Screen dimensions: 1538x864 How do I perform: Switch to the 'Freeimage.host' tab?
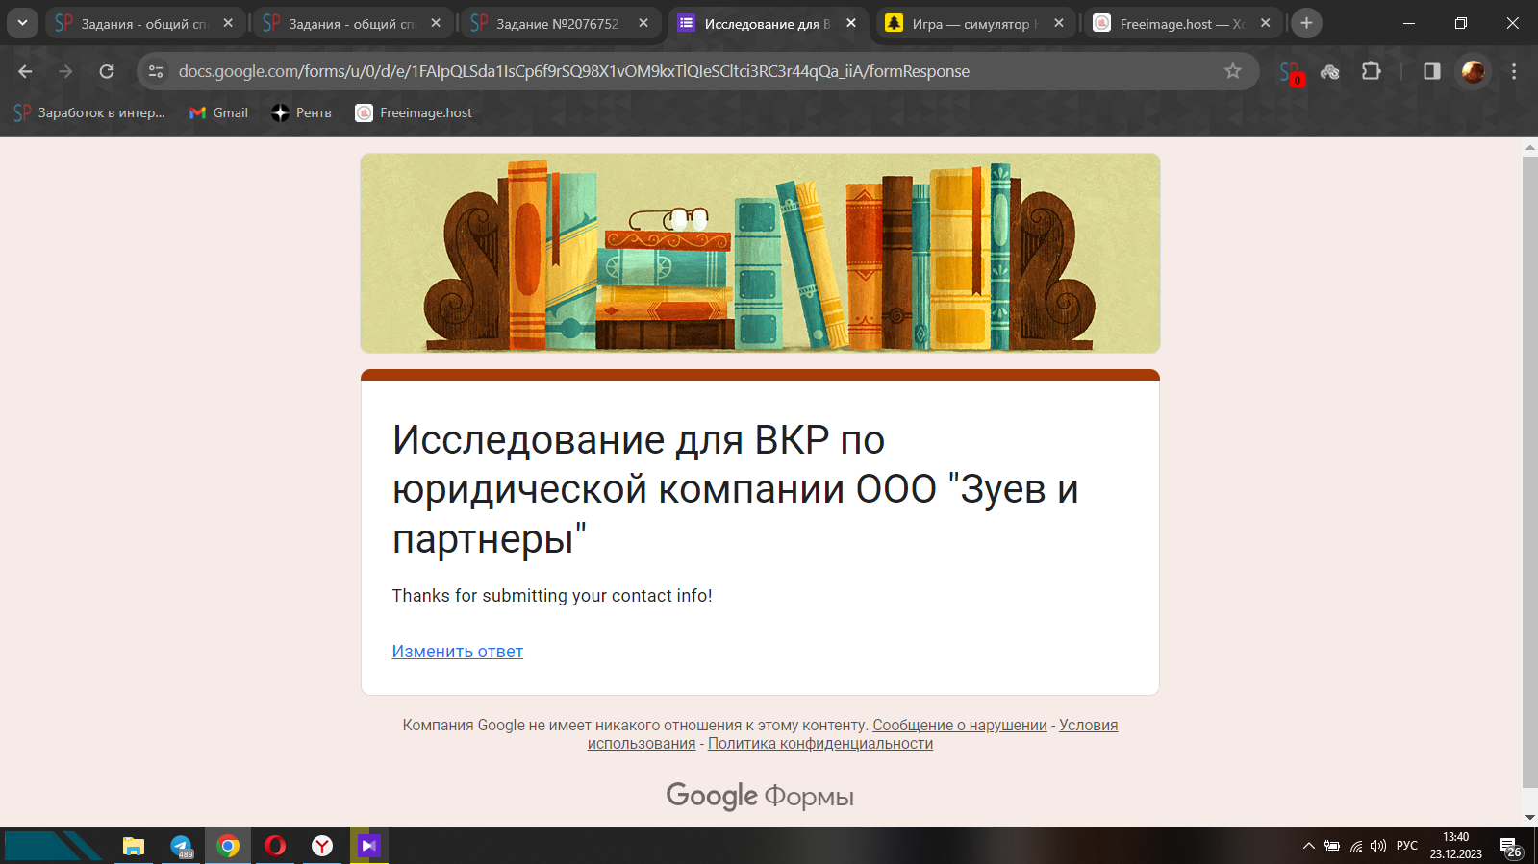[x=1182, y=23]
